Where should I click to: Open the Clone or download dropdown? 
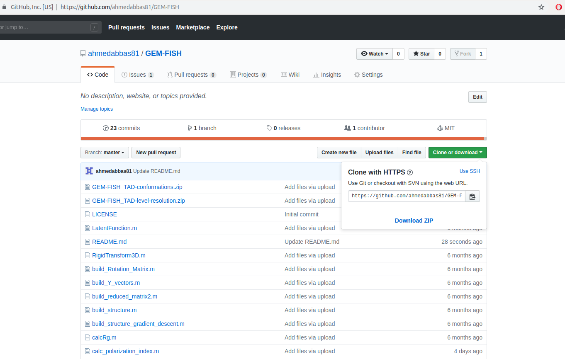[458, 152]
